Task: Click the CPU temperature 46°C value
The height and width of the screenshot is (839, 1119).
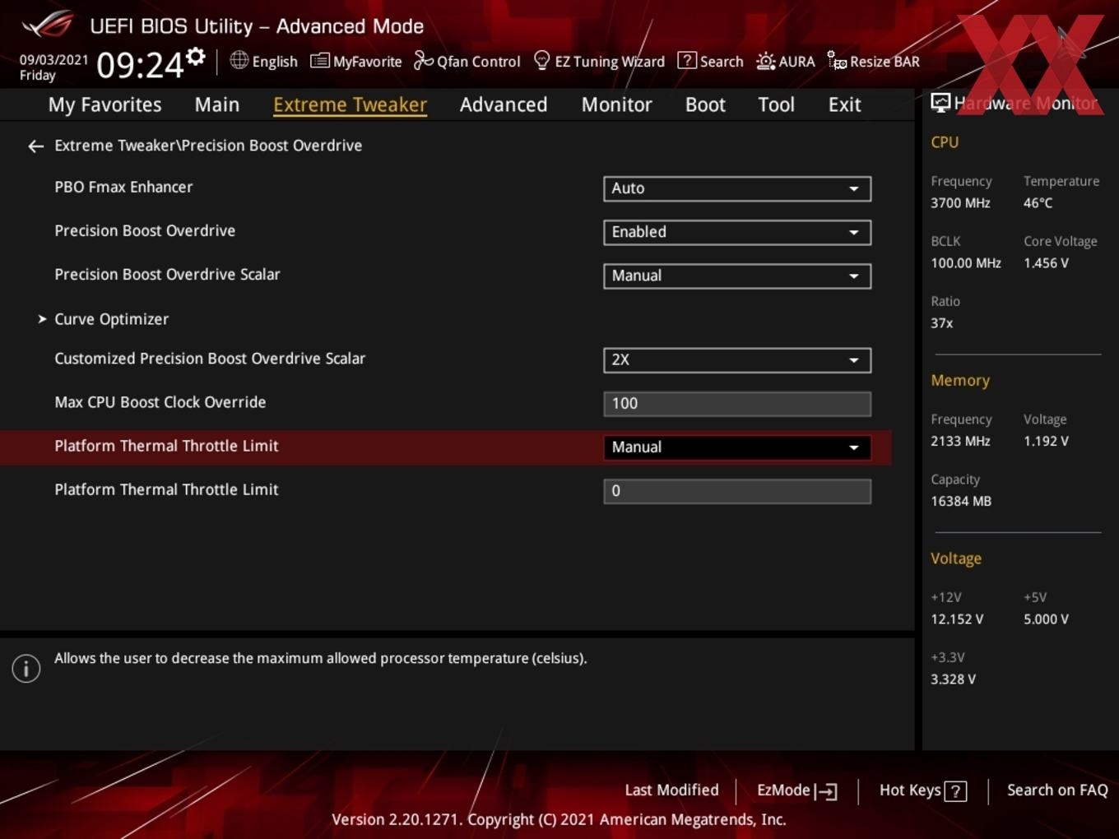Action: 1038,202
